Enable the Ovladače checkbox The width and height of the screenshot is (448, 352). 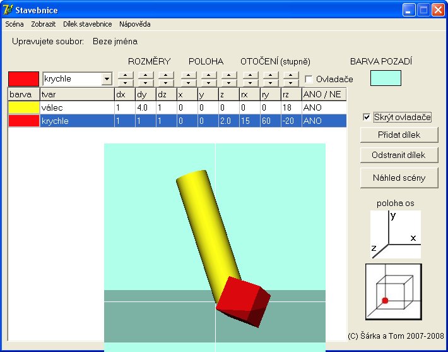[309, 79]
